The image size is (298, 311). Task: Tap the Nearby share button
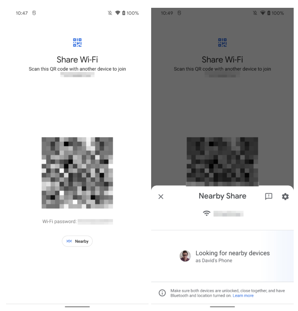[x=77, y=241]
